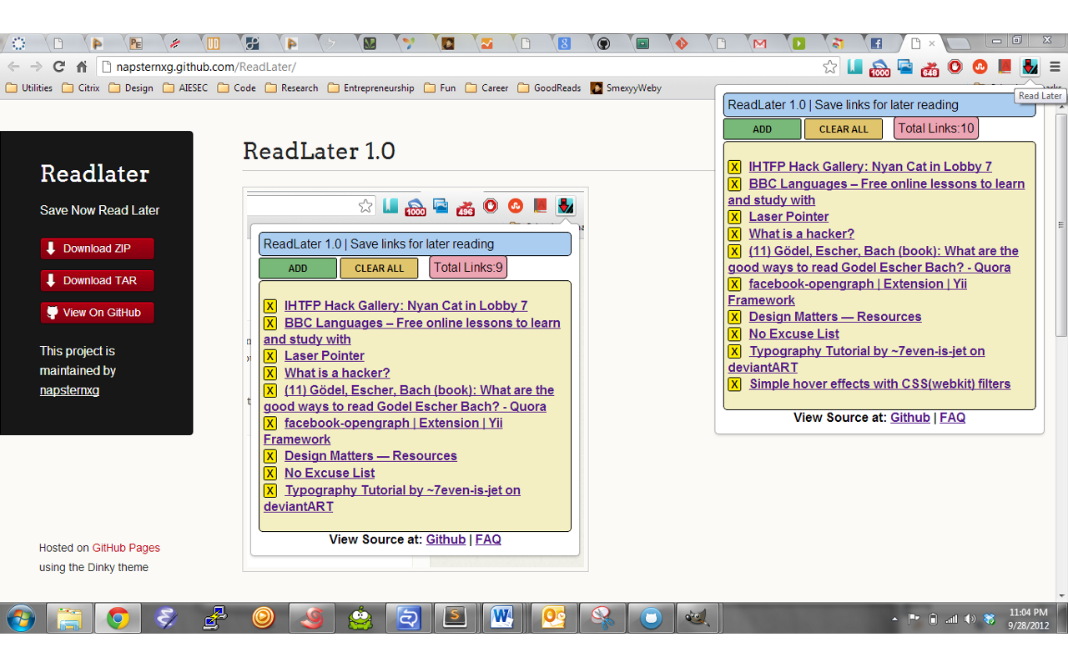Open GIMP from the Windows taskbar
The height and width of the screenshot is (667, 1068).
(x=697, y=619)
